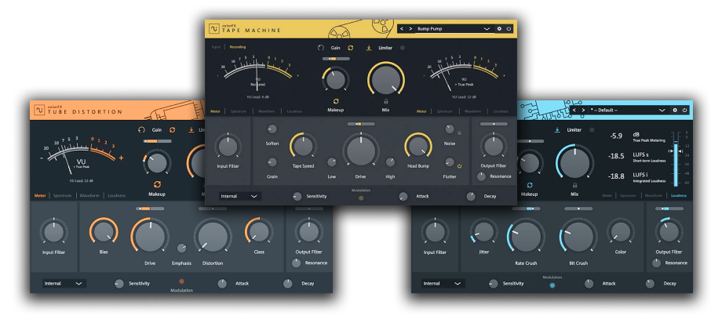Select the Waveform tab in Tube Distortion
722x316 pixels.
click(x=89, y=195)
